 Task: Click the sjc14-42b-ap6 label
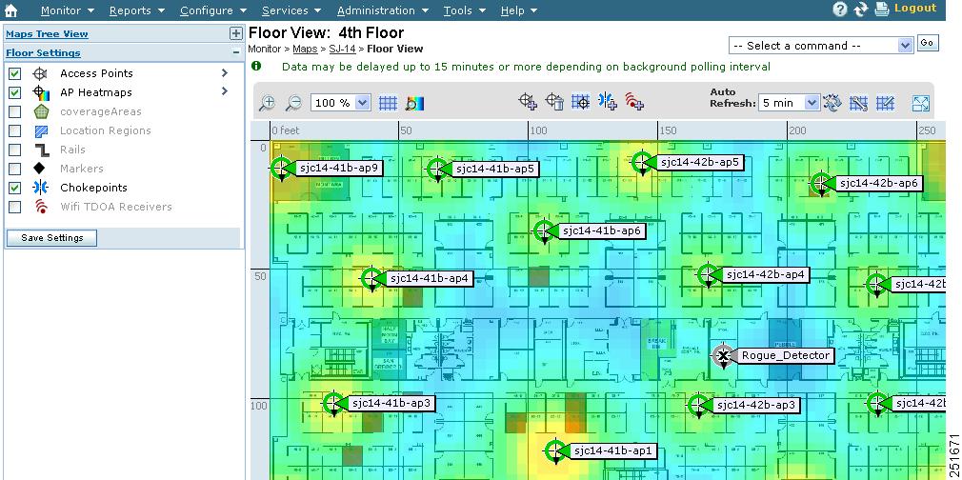(878, 183)
